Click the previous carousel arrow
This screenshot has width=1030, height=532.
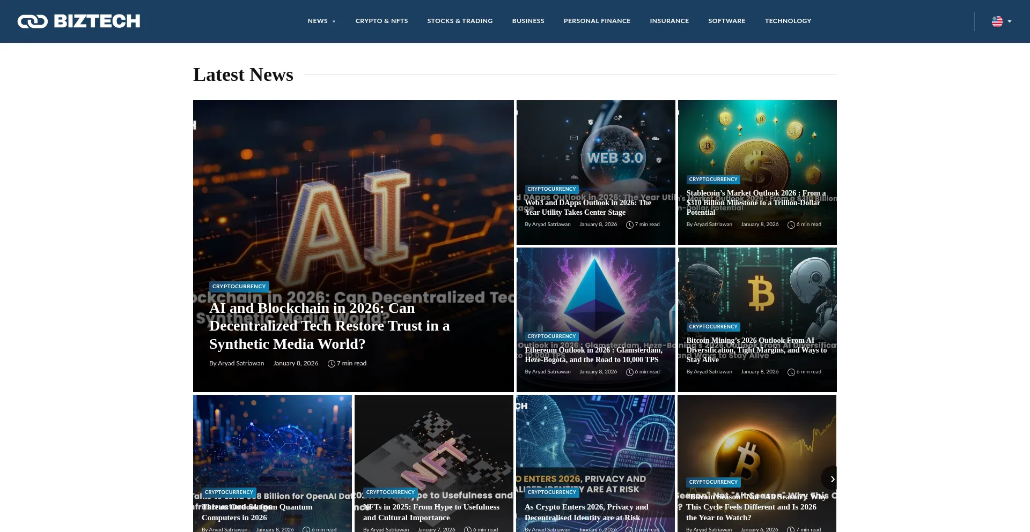point(197,479)
